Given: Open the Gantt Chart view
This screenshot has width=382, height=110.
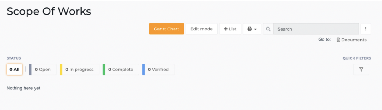Looking at the screenshot, I should coord(166,29).
